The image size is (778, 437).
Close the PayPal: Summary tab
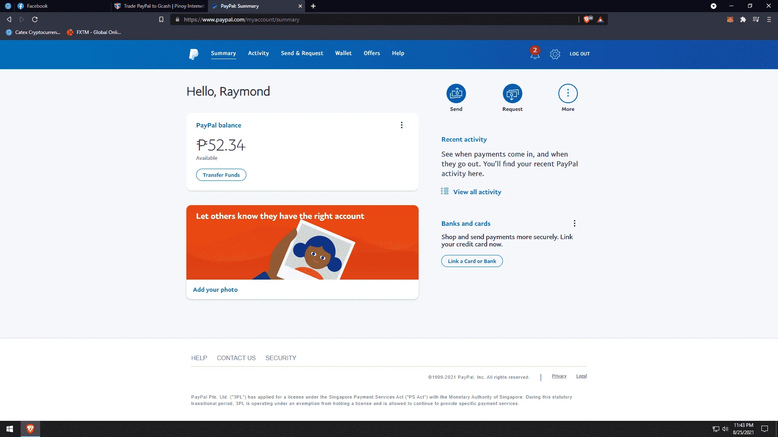click(300, 6)
